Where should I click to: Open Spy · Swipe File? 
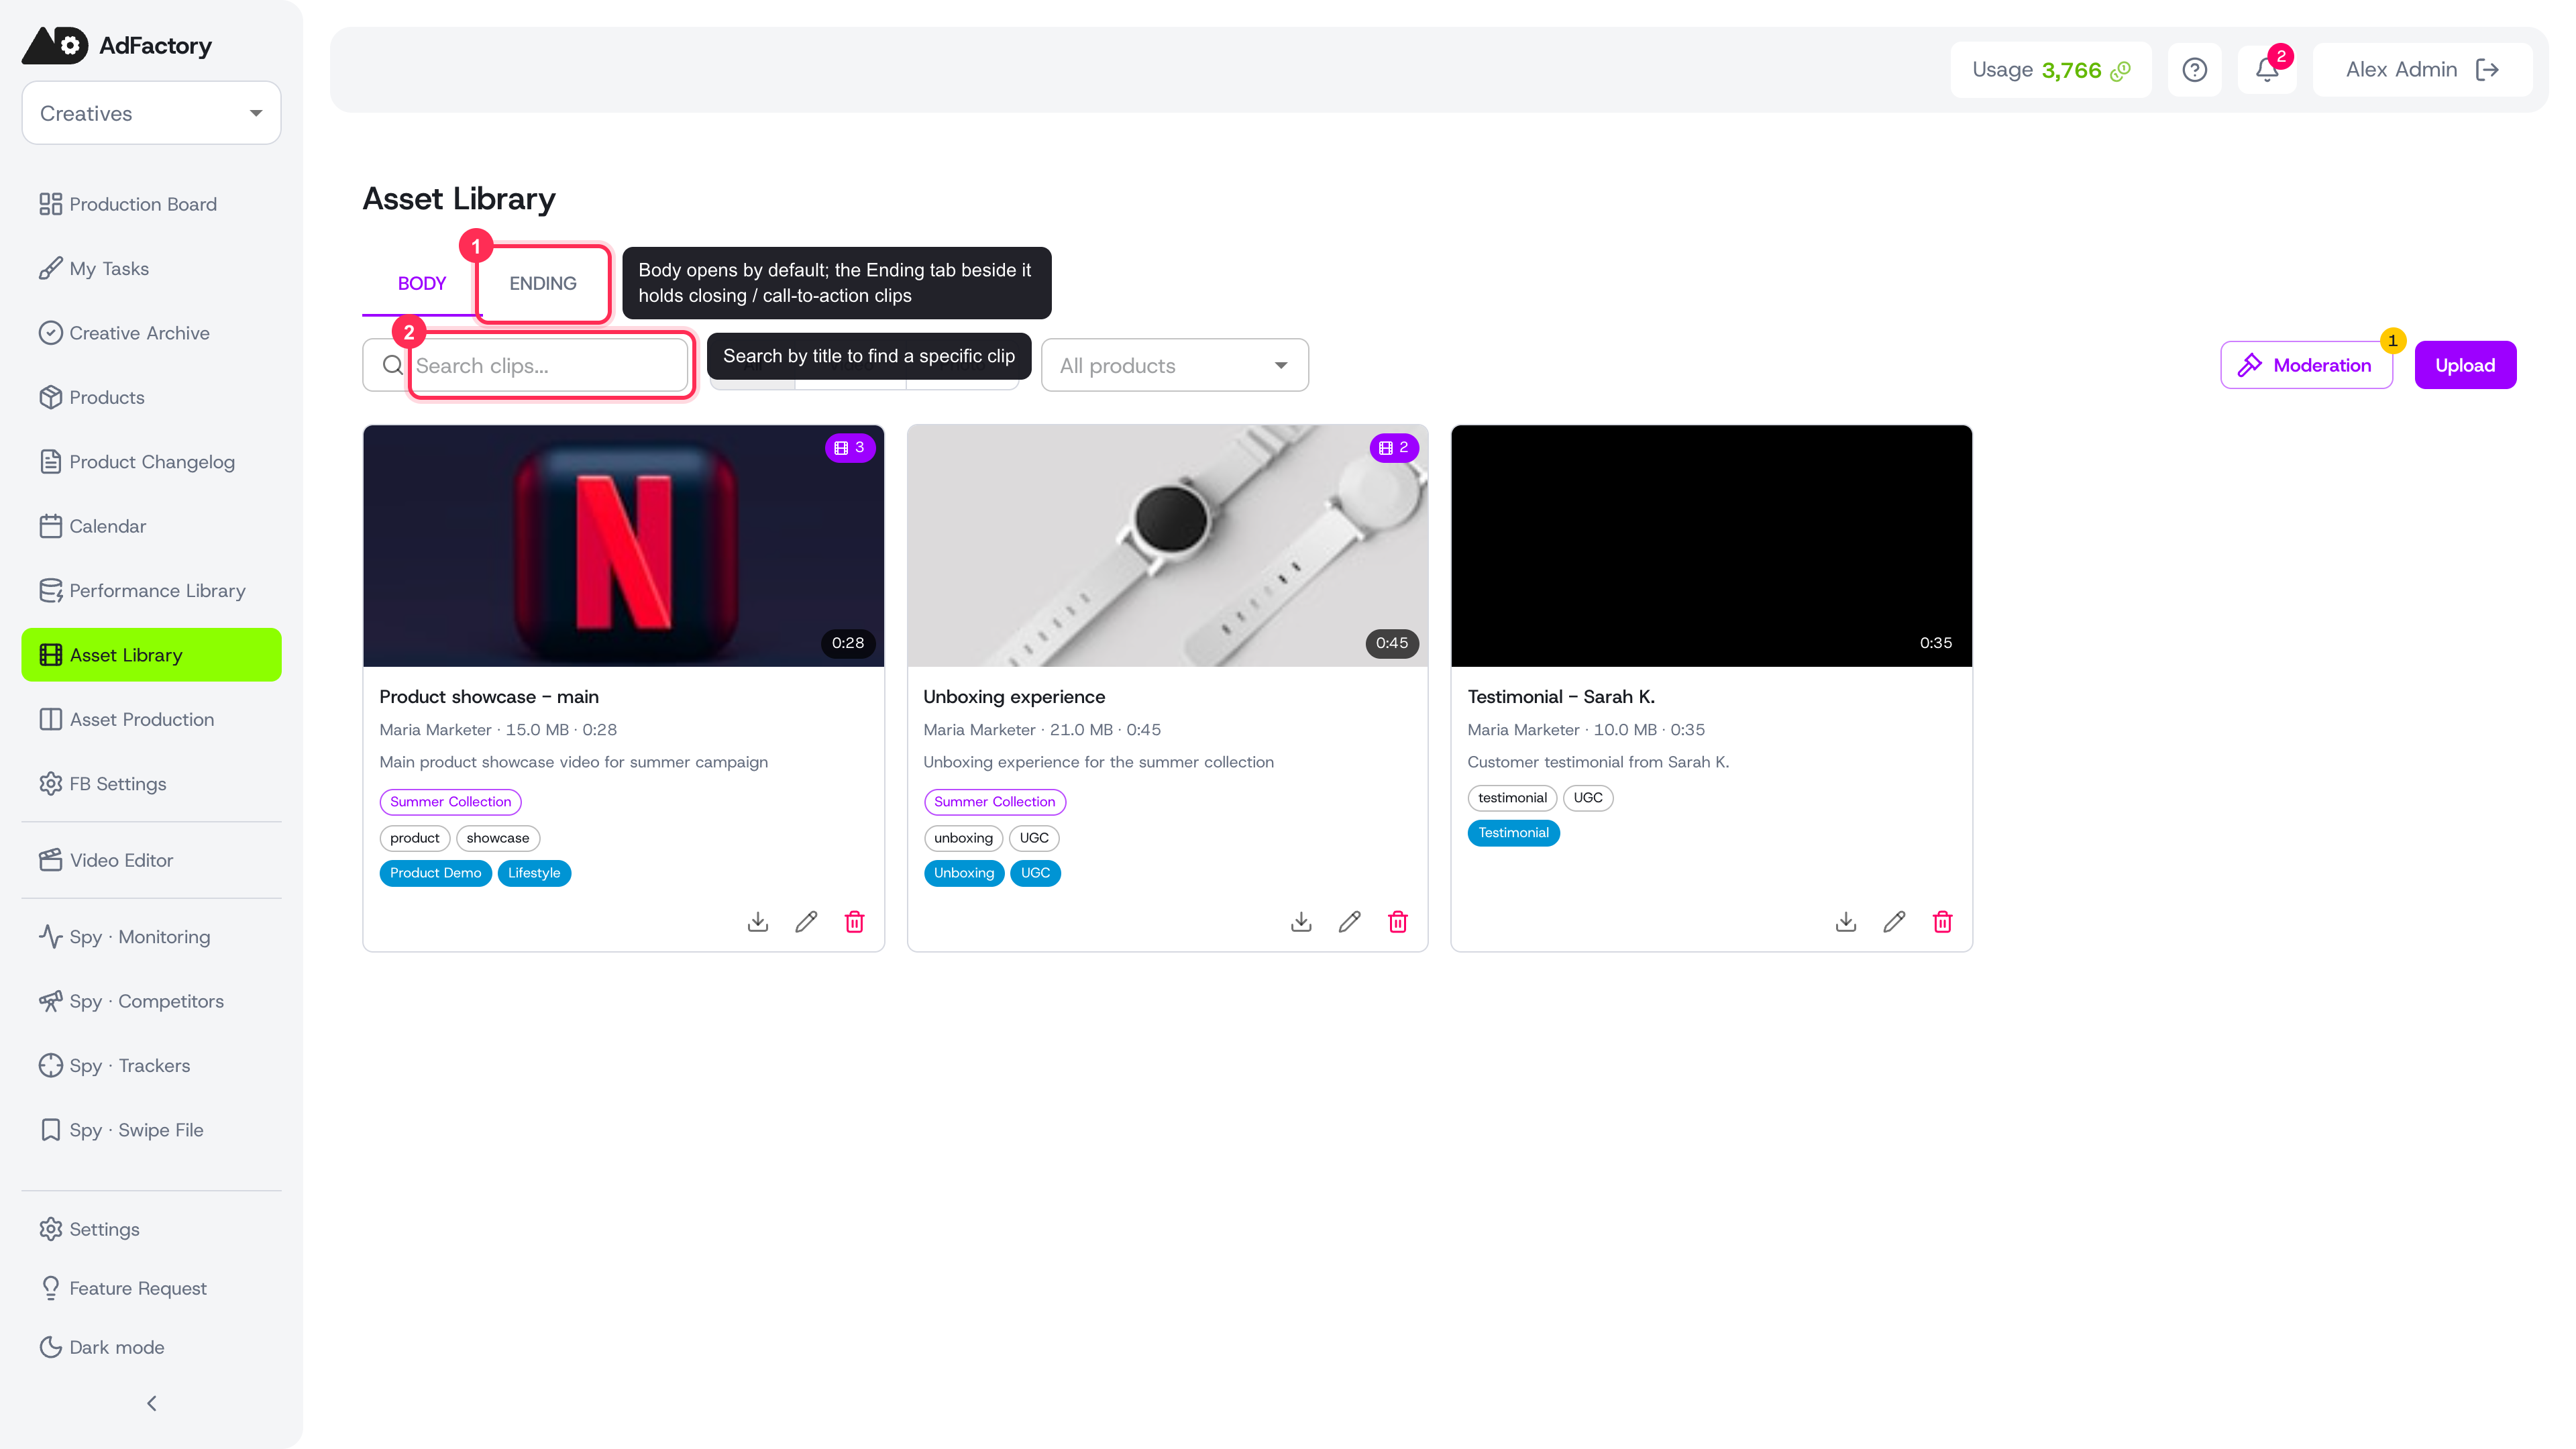coord(151,1130)
